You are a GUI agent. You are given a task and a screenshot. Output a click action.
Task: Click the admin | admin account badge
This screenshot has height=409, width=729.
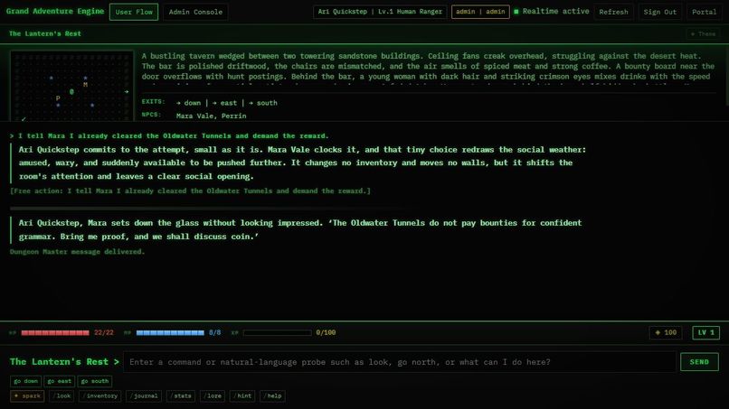coord(480,12)
